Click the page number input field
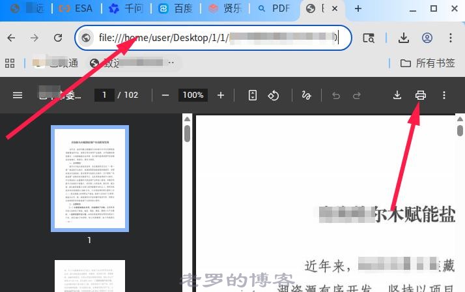Screen dimensions: 465x292 pyautogui.click(x=104, y=95)
